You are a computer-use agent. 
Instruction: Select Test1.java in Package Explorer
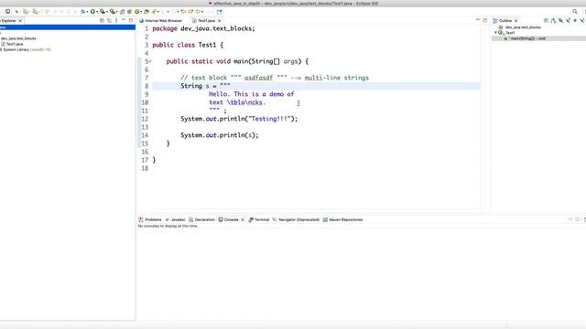pos(12,44)
